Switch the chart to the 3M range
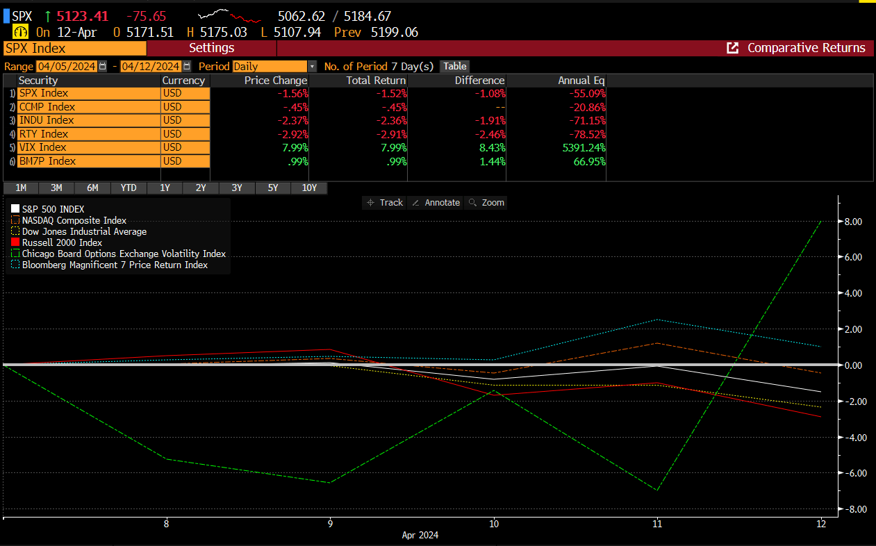 point(56,188)
